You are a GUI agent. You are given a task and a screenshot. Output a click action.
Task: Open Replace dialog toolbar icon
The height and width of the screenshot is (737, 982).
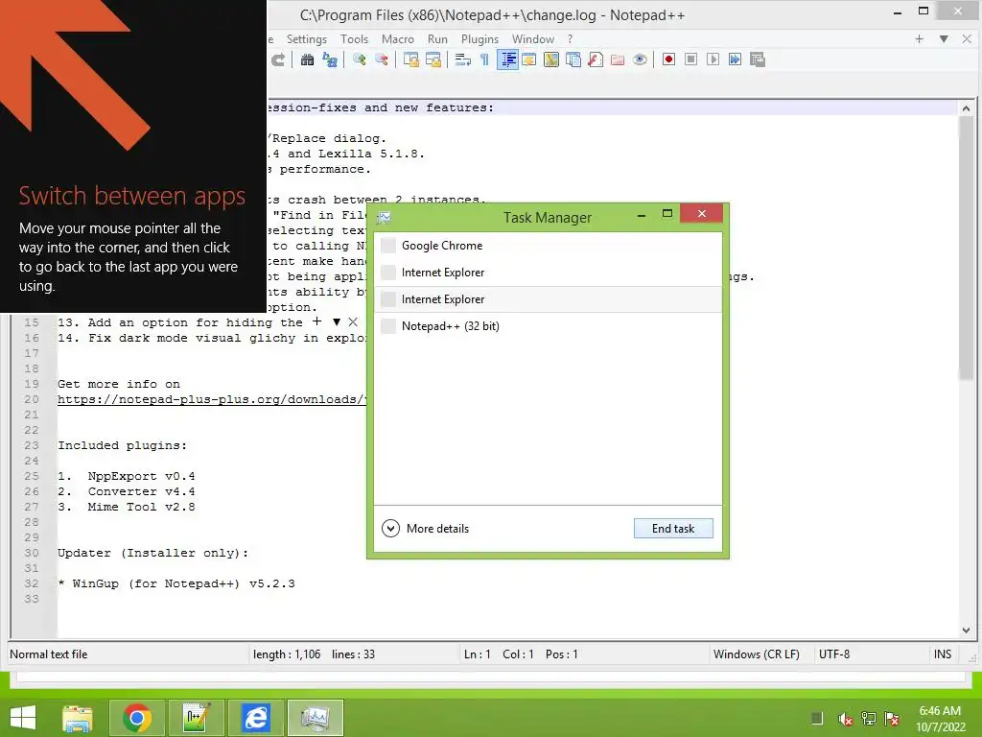point(330,59)
